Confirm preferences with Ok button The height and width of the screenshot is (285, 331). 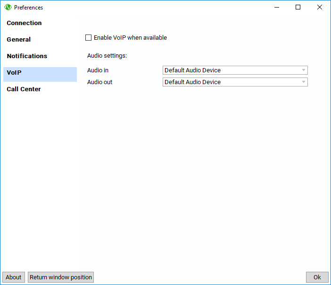coord(317,277)
